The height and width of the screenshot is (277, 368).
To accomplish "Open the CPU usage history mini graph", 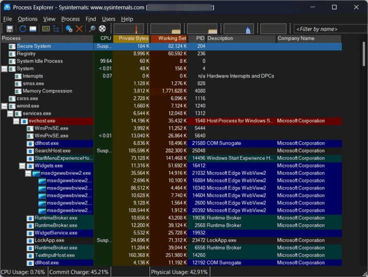I will [129, 29].
